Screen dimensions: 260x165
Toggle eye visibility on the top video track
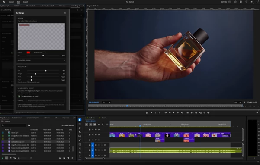(x=99, y=130)
